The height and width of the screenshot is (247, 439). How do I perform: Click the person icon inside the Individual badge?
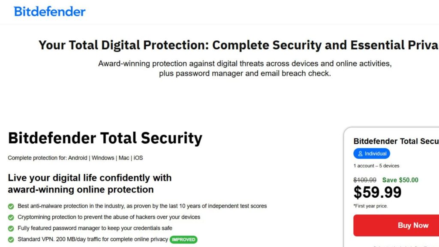click(361, 154)
